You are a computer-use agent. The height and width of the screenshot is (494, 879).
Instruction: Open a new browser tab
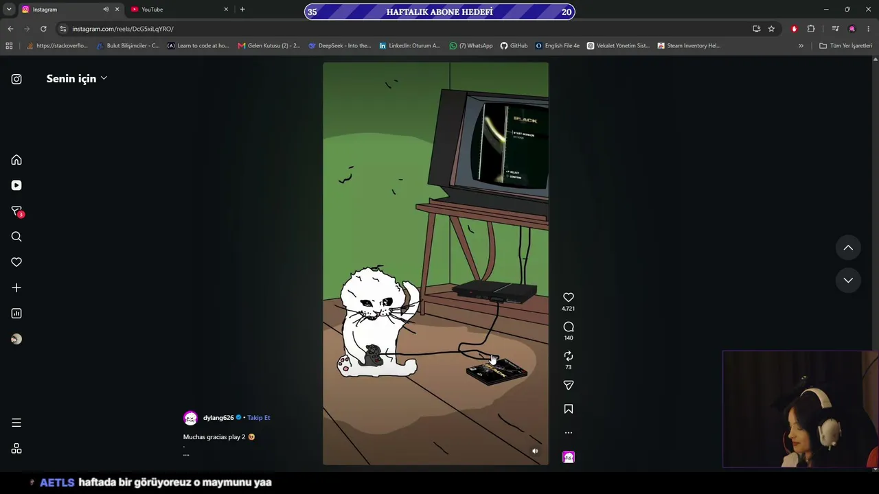[242, 10]
